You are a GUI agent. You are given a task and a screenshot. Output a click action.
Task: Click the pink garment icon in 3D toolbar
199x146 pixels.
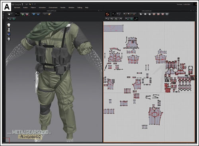[27, 14]
